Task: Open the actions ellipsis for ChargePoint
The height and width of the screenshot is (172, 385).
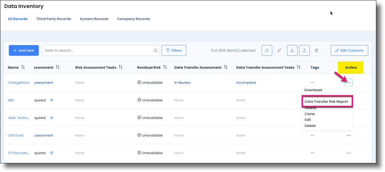Action: (x=349, y=82)
